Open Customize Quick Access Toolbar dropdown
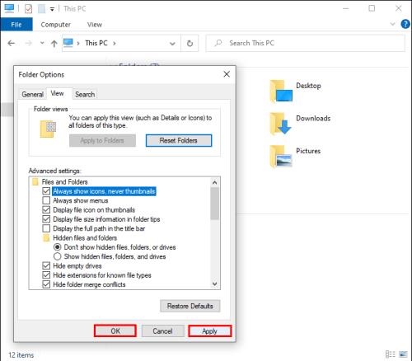This screenshot has height=361, width=412. [52, 9]
